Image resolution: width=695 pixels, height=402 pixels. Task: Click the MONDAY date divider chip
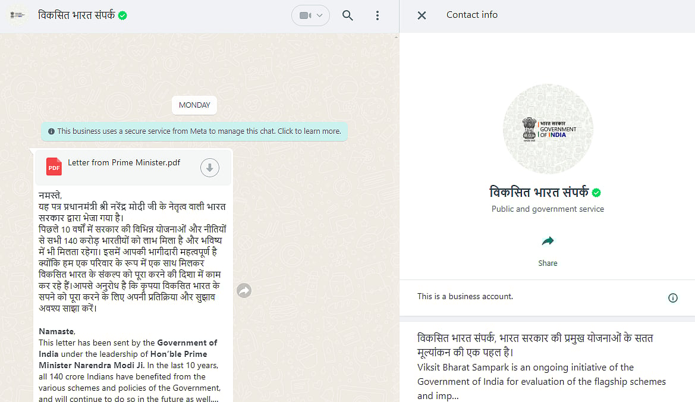click(194, 105)
